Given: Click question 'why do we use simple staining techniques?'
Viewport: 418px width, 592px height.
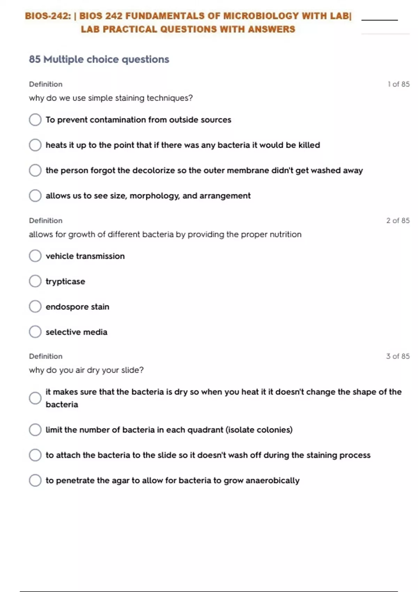Looking at the screenshot, I should (111, 98).
